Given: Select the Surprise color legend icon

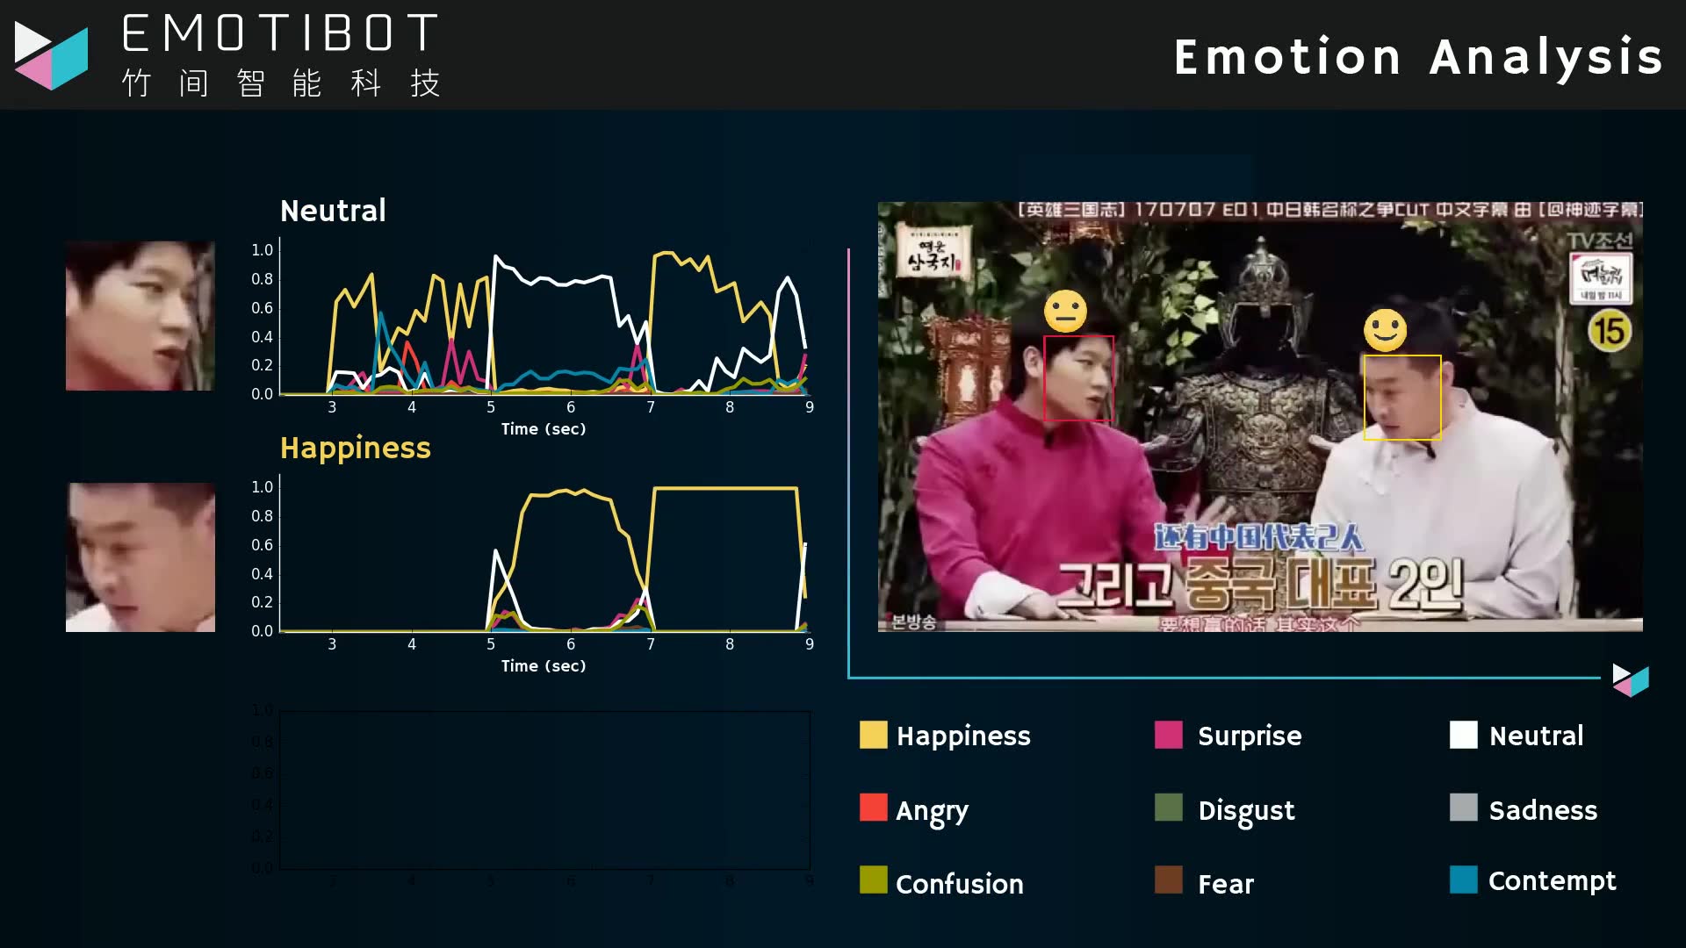Looking at the screenshot, I should coord(1169,734).
